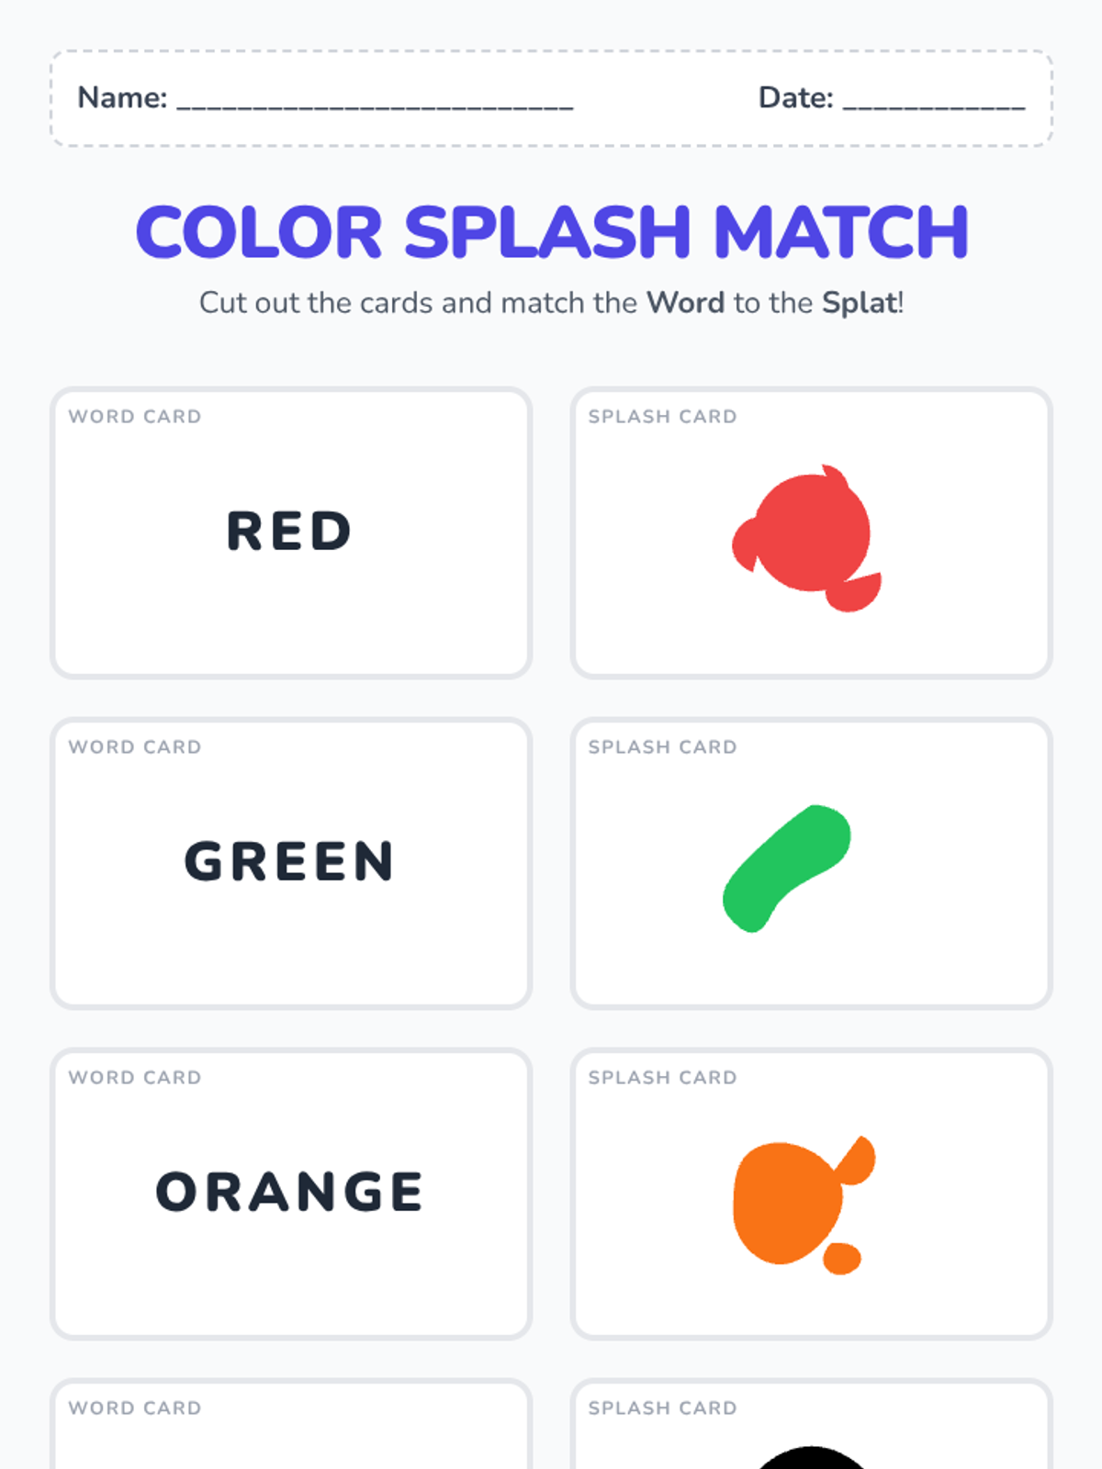The width and height of the screenshot is (1102, 1469).
Task: Click the word ORANGE on its card
Action: click(x=290, y=1193)
